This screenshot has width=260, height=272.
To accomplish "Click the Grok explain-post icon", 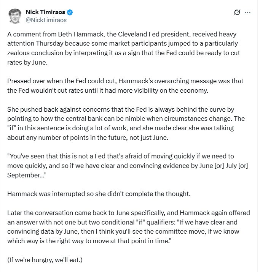I will 237,13.
